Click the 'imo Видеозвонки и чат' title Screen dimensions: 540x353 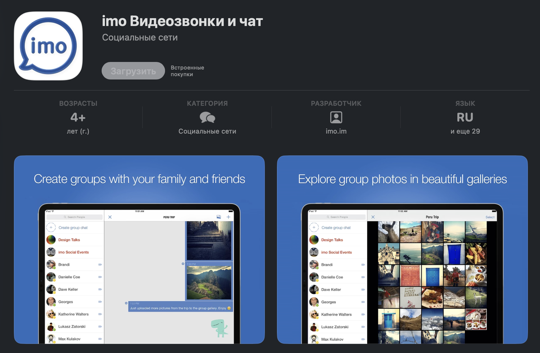pos(183,21)
